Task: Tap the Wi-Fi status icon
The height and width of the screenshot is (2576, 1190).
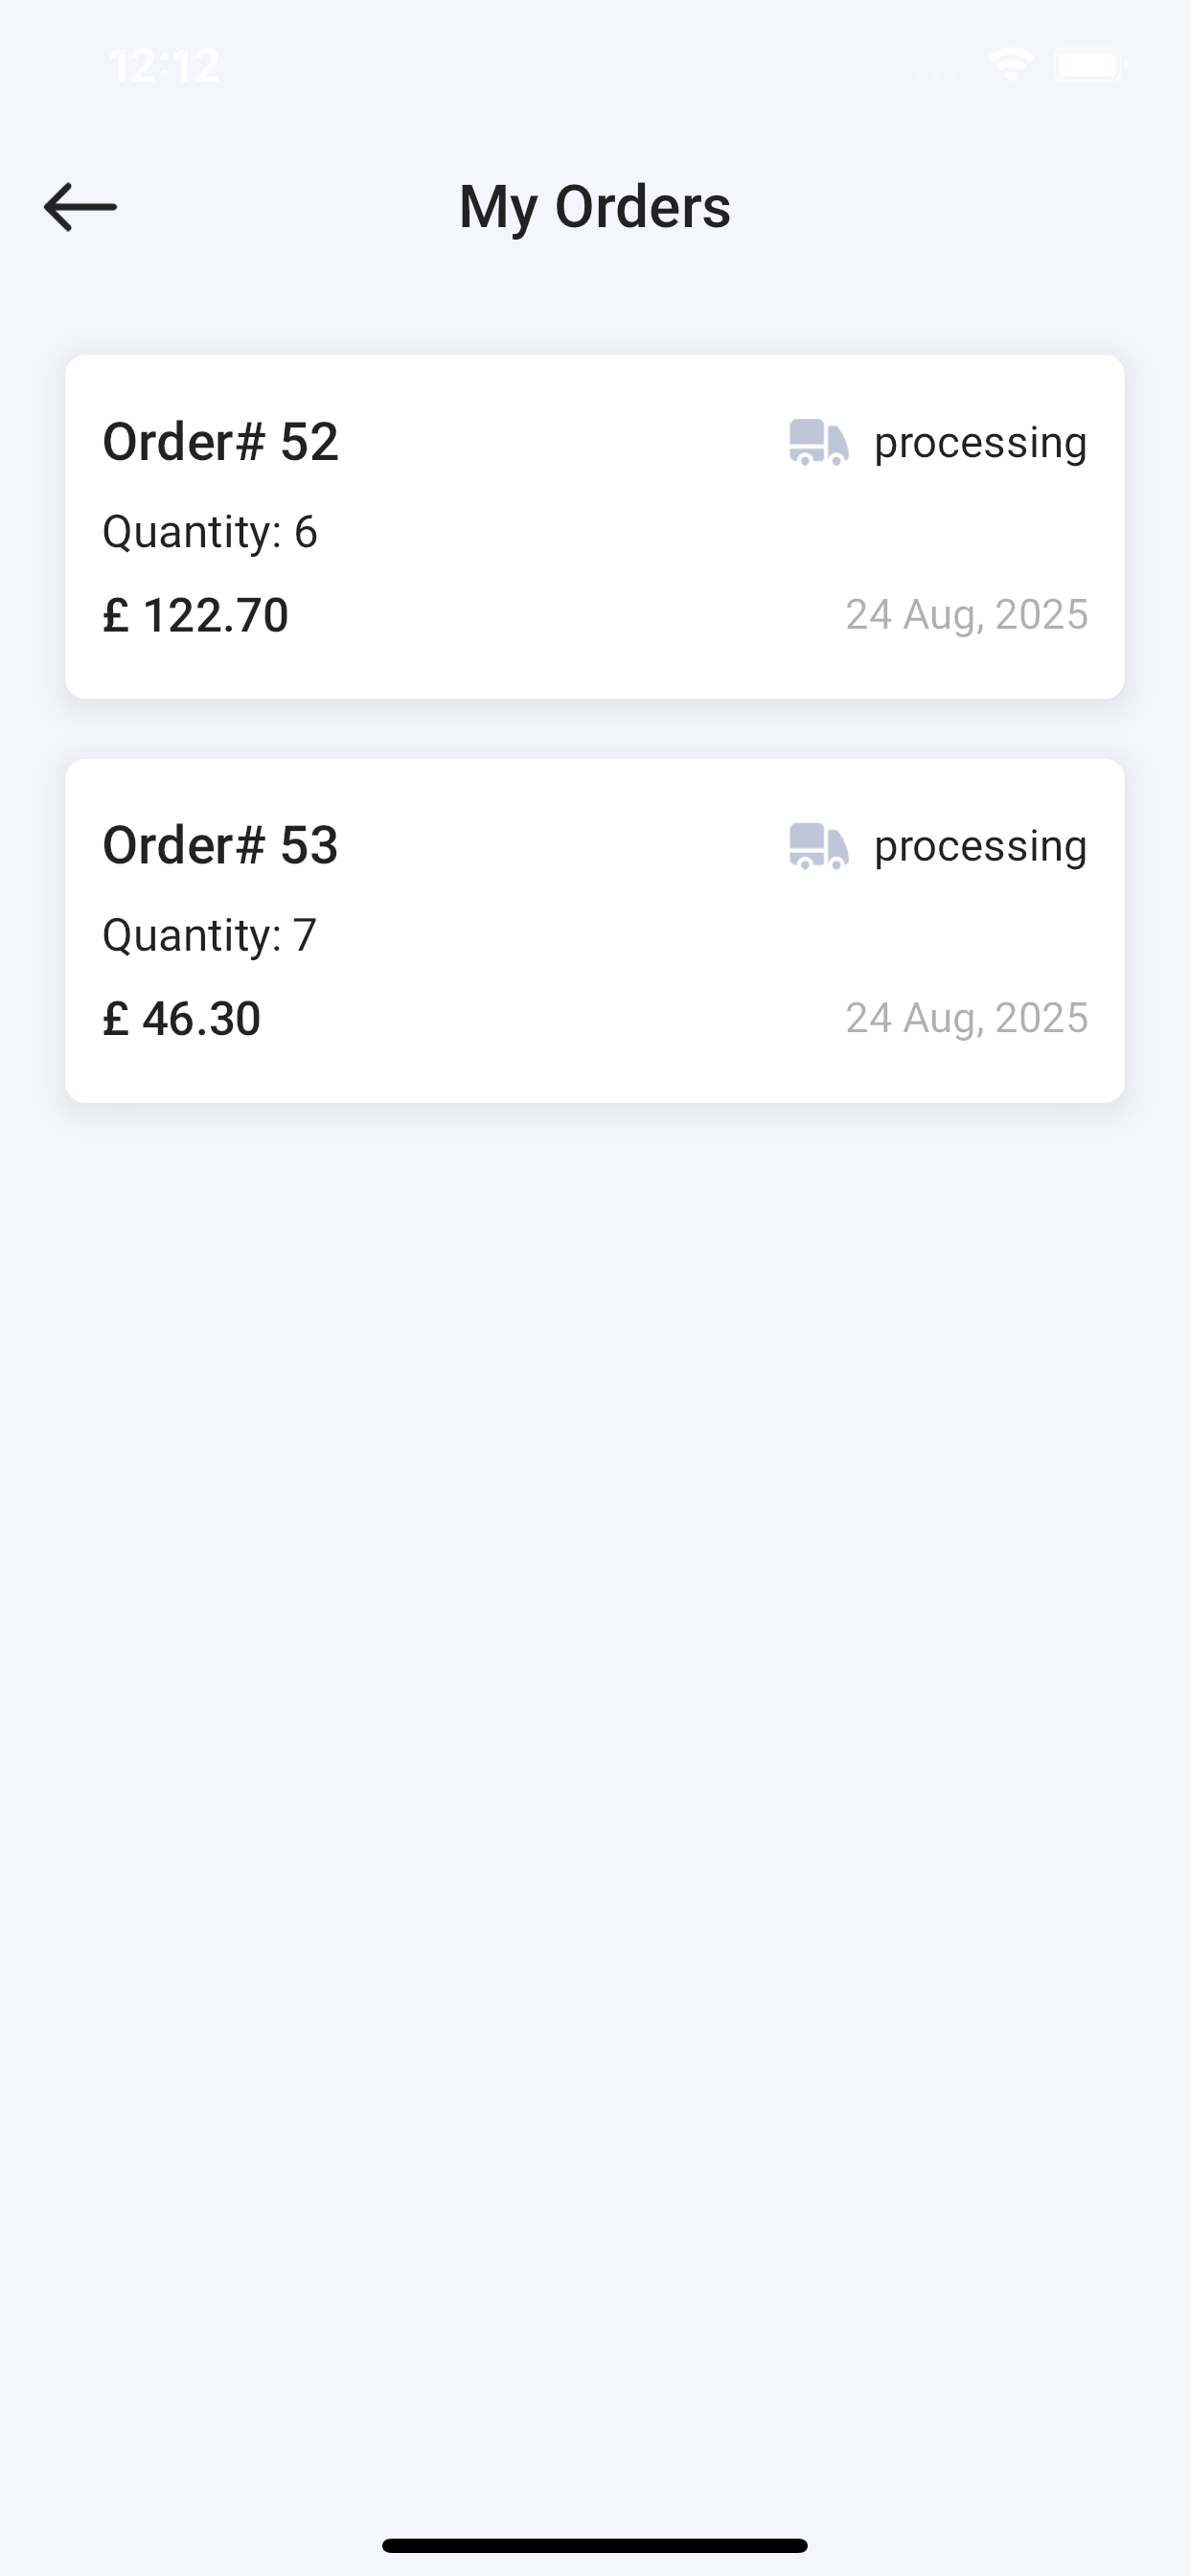Action: coord(1011,65)
